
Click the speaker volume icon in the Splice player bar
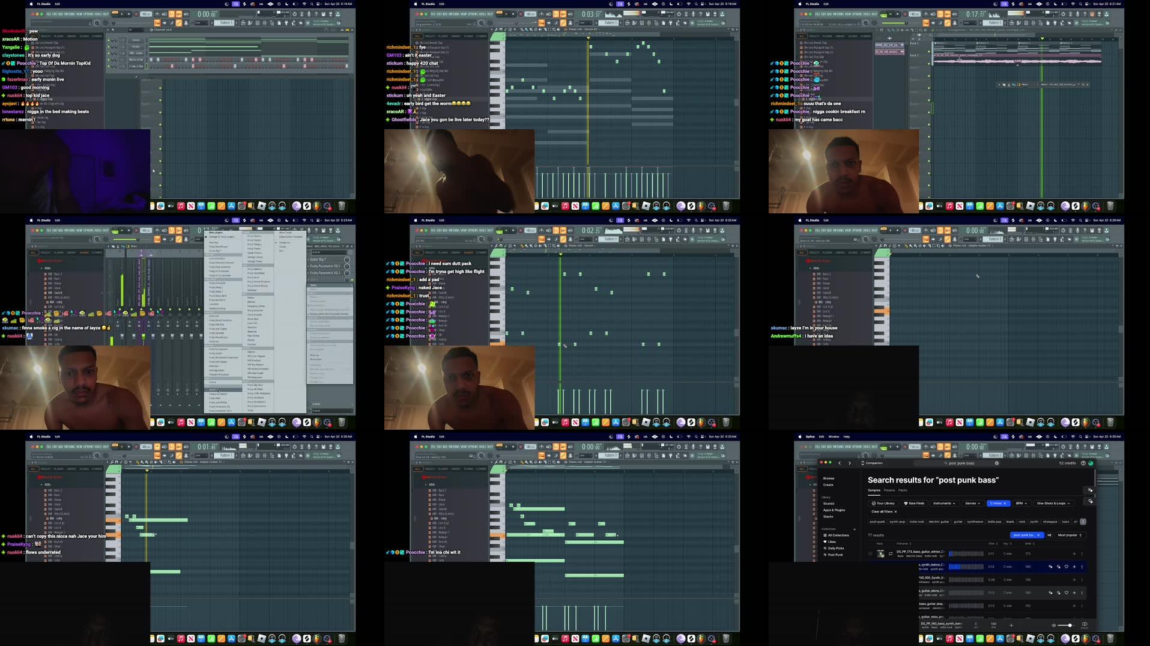click(x=1053, y=626)
